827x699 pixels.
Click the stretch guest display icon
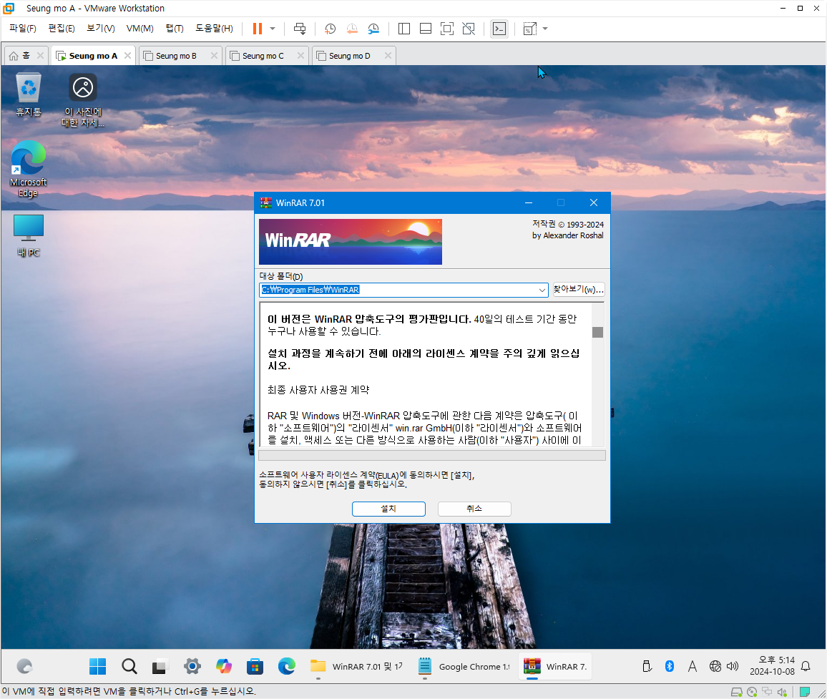[529, 29]
